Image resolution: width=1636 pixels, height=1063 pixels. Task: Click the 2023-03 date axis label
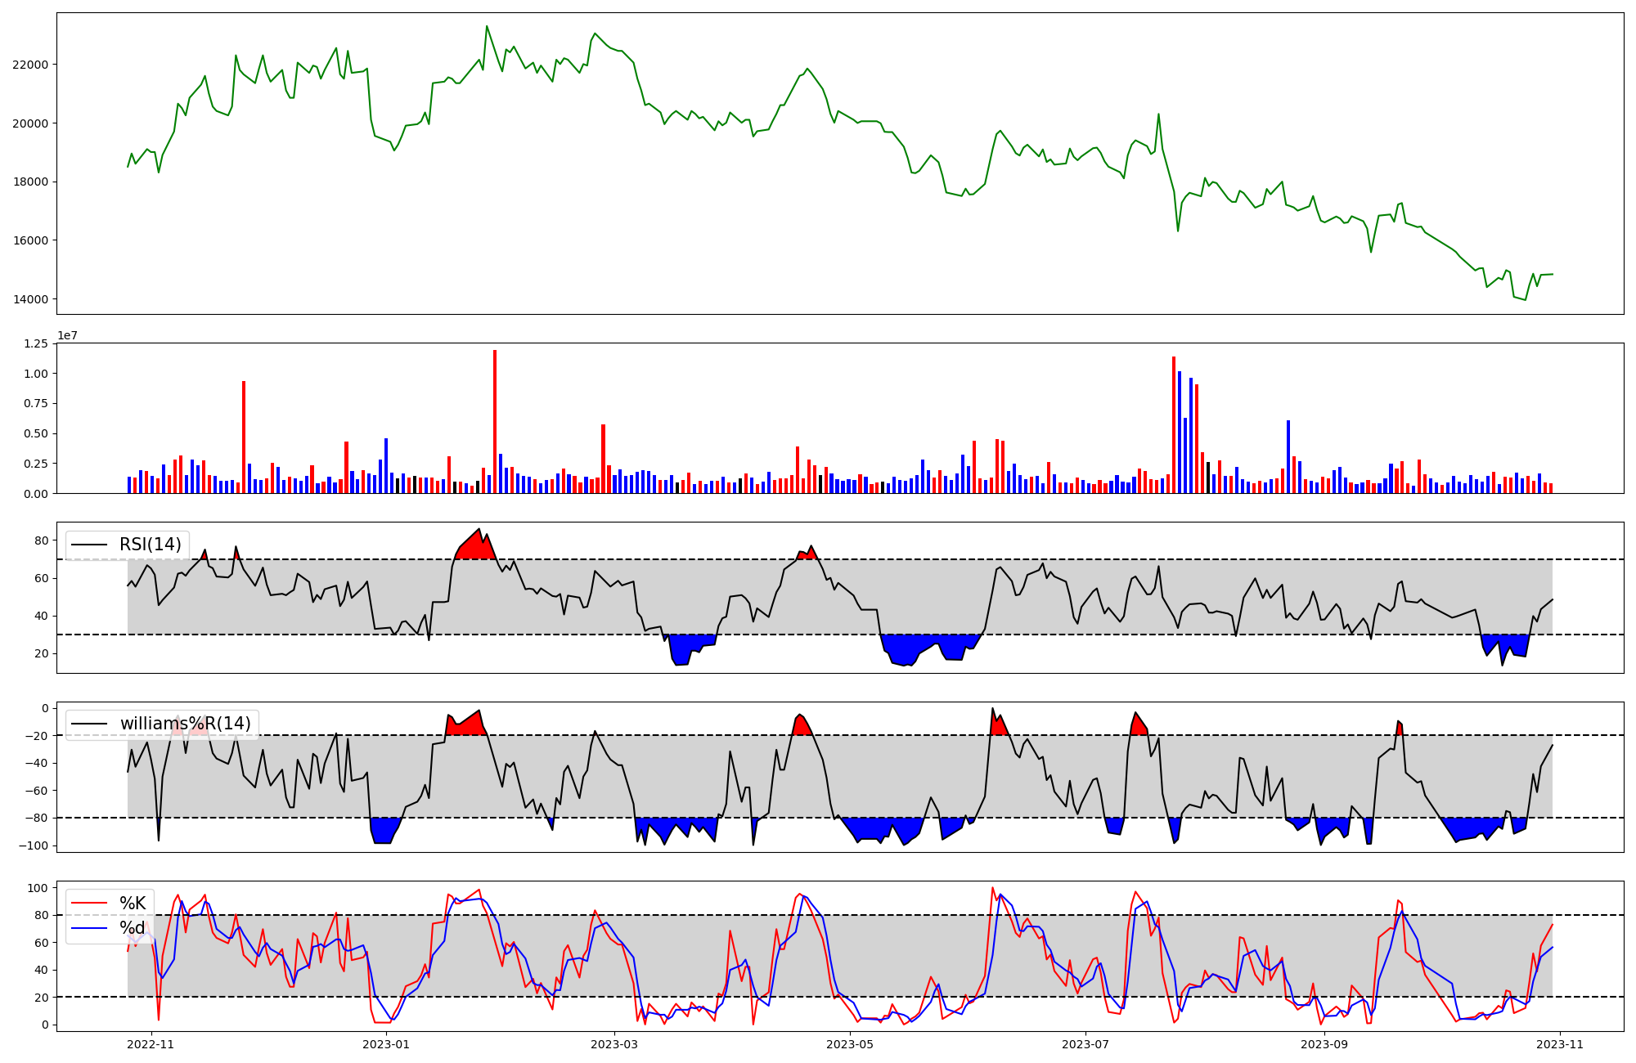click(x=614, y=1044)
